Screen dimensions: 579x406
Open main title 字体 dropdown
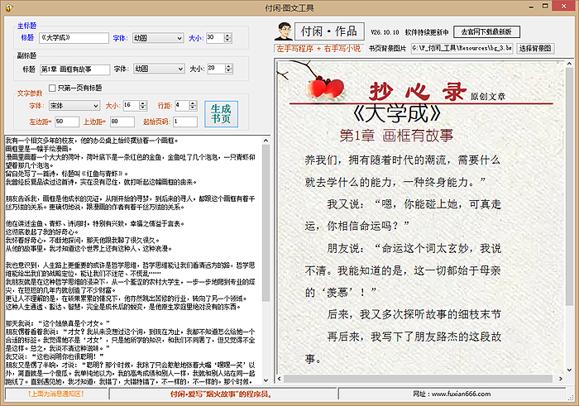point(158,38)
